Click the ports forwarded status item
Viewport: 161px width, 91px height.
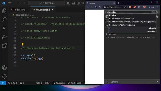click(x=22, y=83)
